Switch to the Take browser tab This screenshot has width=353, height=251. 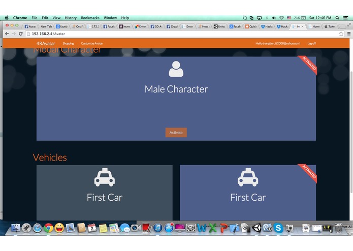[330, 26]
